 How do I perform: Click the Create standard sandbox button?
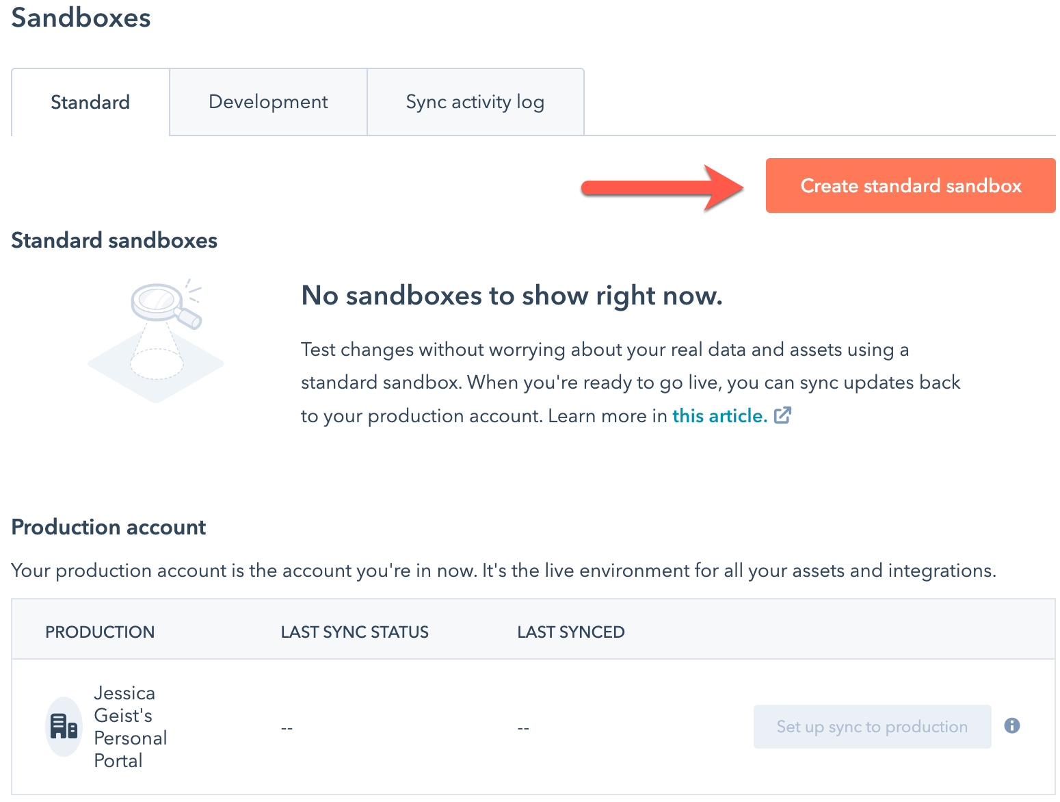pyautogui.click(x=910, y=185)
